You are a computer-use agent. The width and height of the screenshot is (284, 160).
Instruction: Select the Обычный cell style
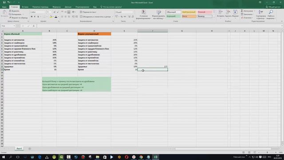click(x=174, y=12)
